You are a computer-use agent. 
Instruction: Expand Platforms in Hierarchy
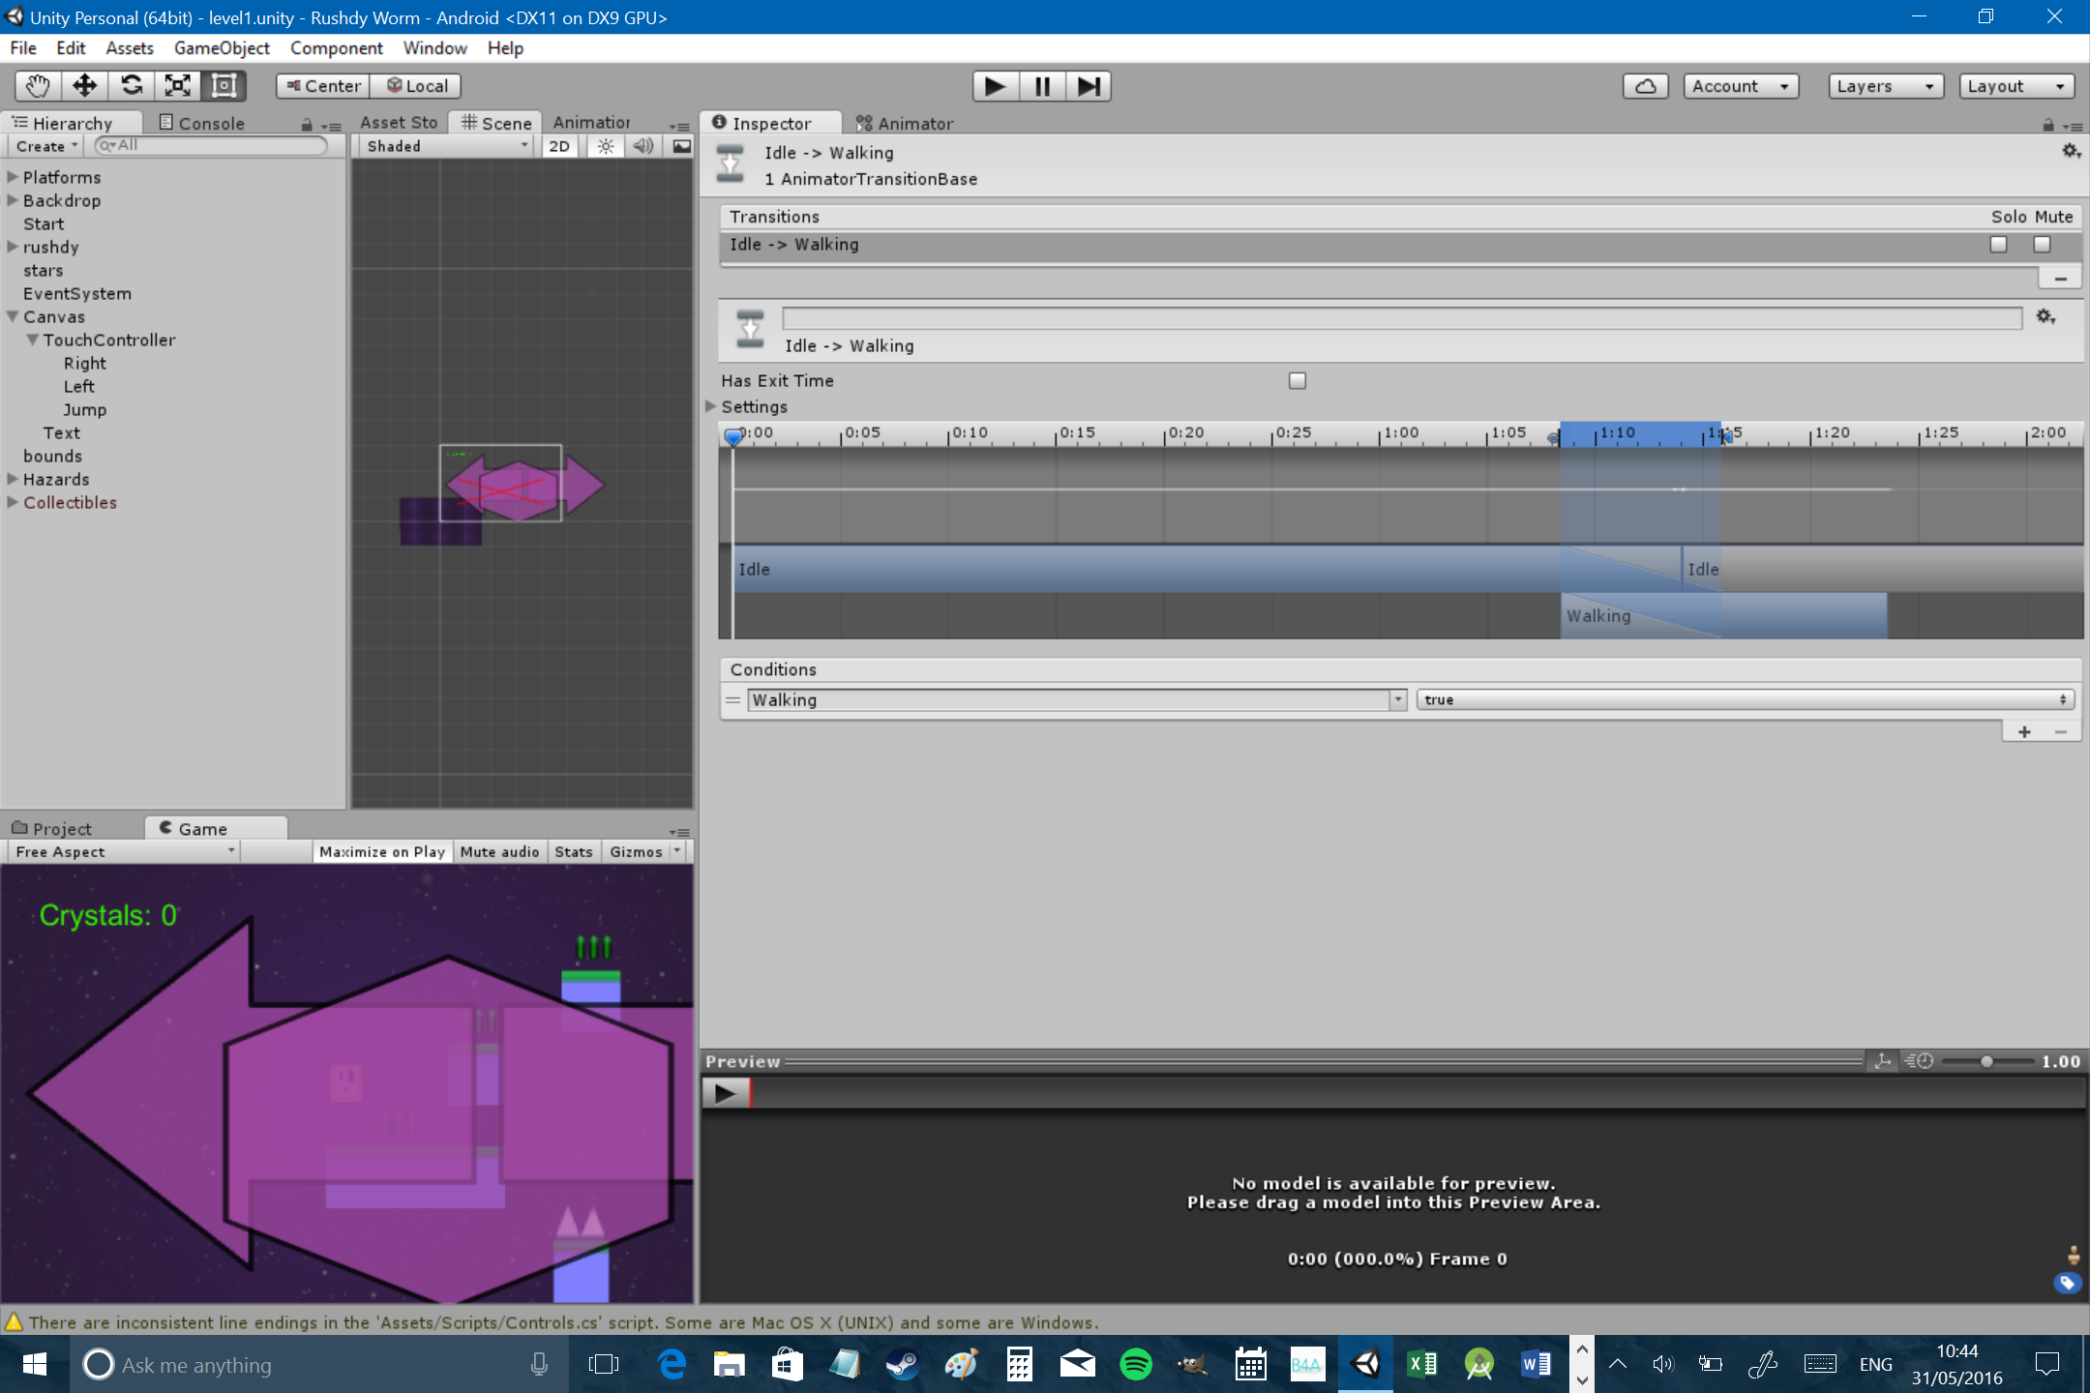(13, 177)
